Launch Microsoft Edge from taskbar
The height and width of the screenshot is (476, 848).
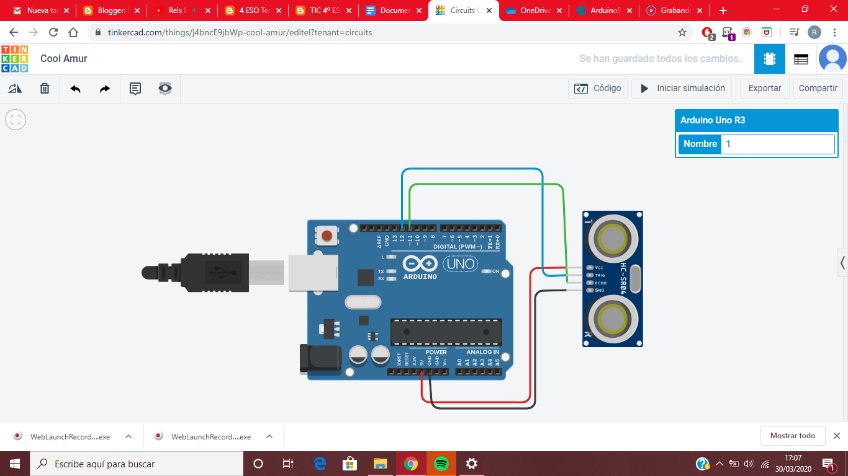pyautogui.click(x=320, y=464)
